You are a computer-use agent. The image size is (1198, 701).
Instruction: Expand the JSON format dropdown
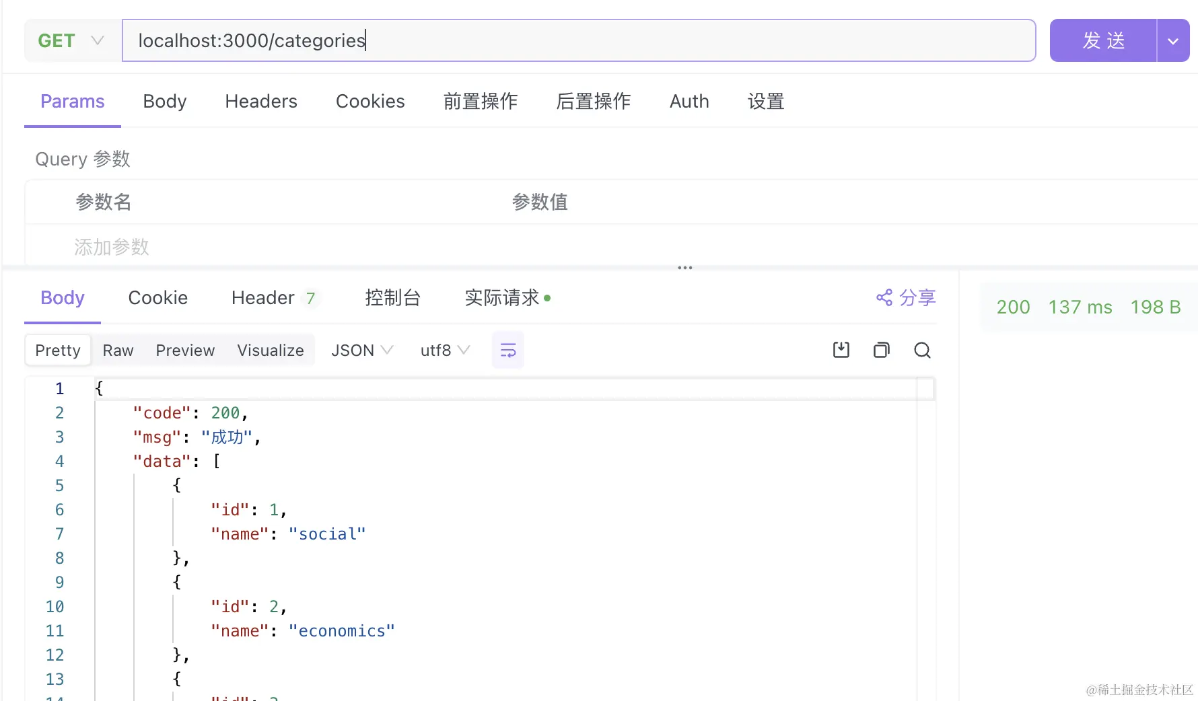tap(361, 350)
